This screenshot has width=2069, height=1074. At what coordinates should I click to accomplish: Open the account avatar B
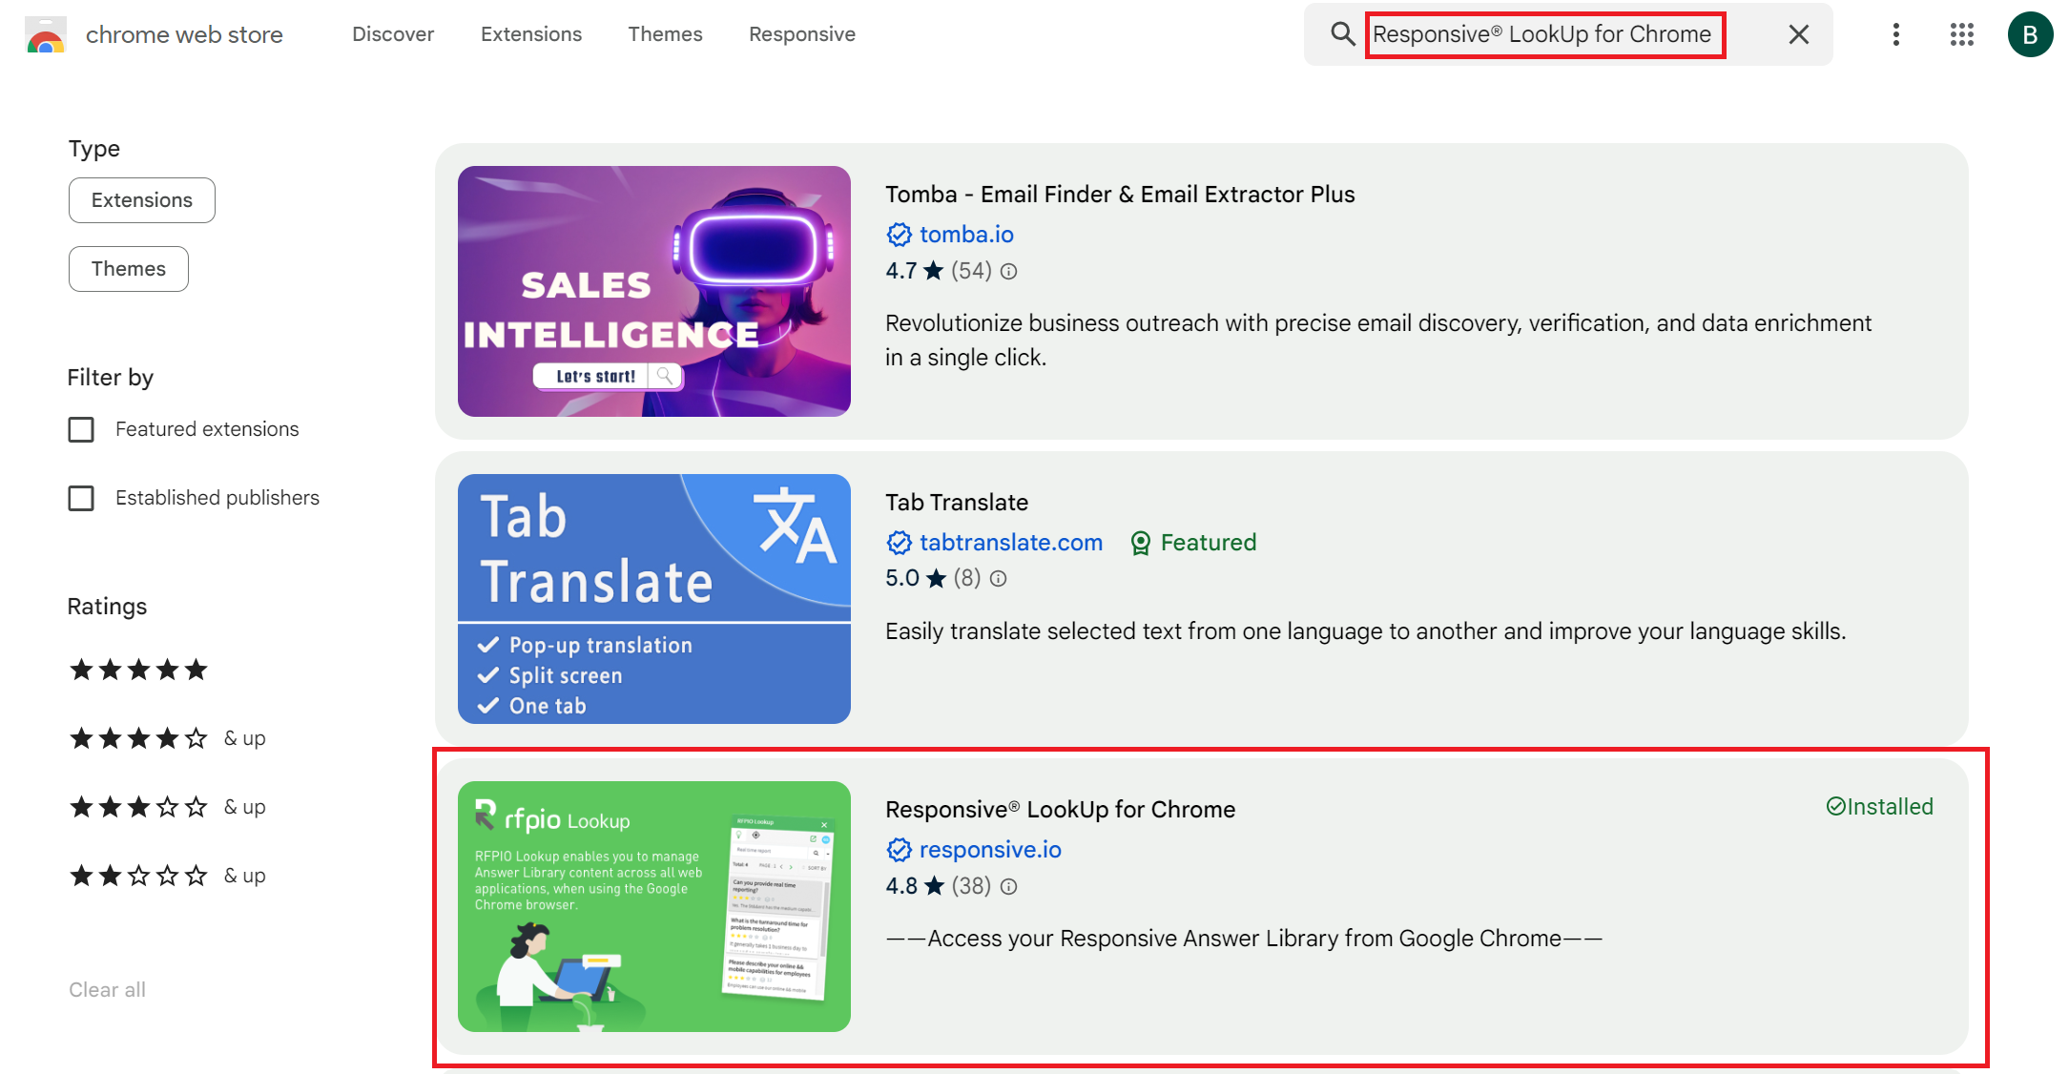[2030, 34]
